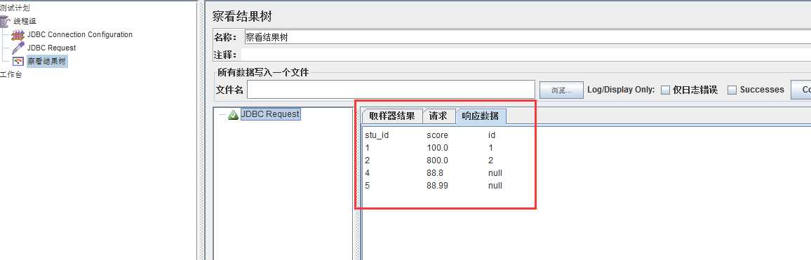Click the Log/Display Only label

point(621,90)
